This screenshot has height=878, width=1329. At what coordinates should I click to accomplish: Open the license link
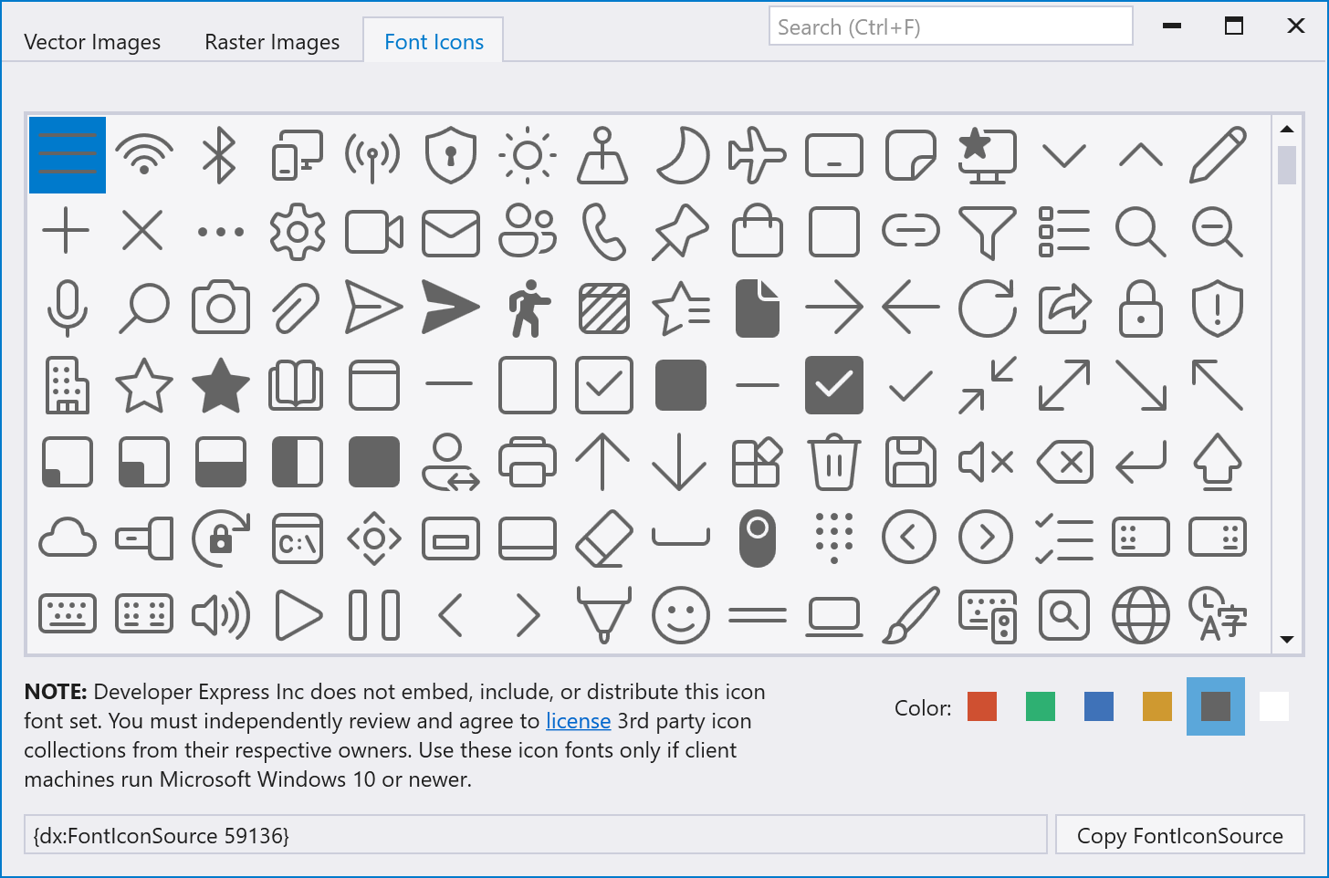(578, 721)
